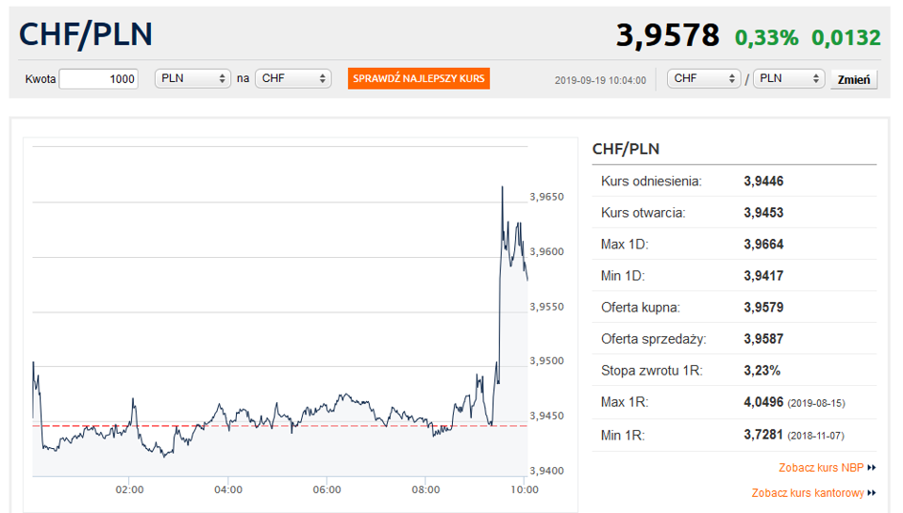This screenshot has width=903, height=513.
Task: Click the CHF/PLN main page heading
Action: (x=86, y=34)
